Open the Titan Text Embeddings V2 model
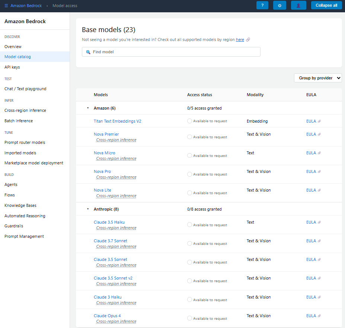Screen dimensions: 345x328 [117, 121]
